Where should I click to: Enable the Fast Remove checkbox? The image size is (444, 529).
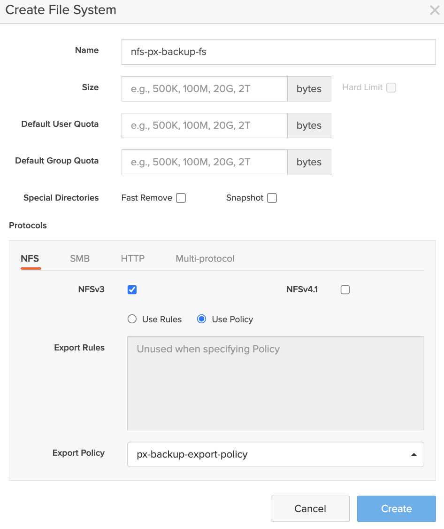click(181, 198)
